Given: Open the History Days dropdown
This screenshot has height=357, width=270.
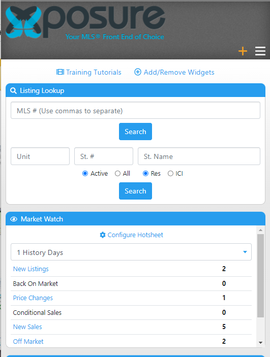Looking at the screenshot, I should point(131,252).
